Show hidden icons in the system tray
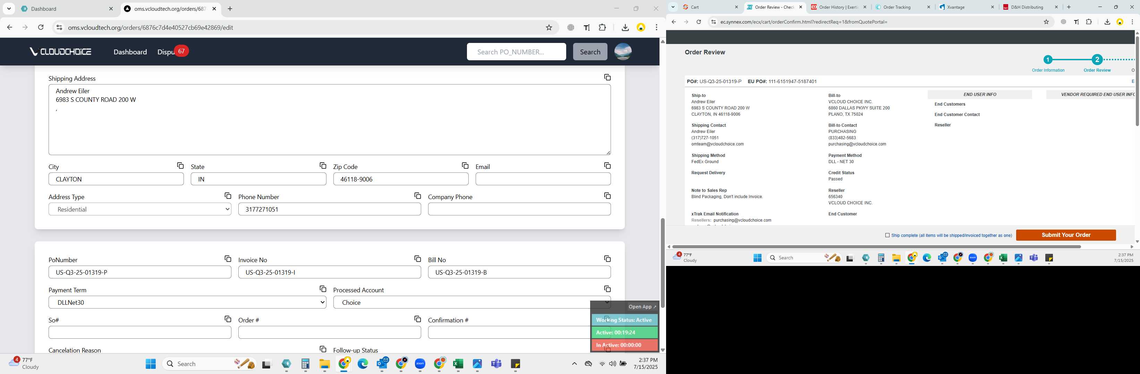 click(x=575, y=364)
